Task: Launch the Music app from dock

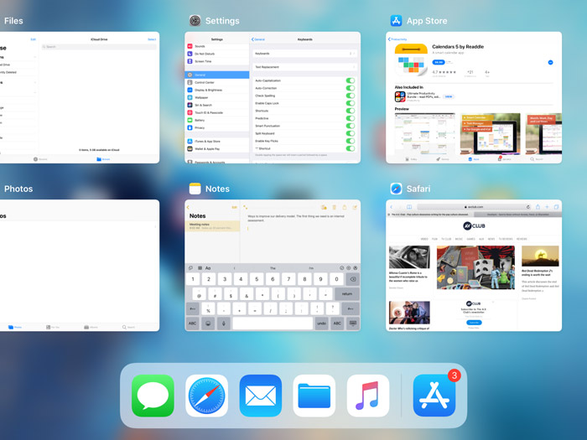Action: tap(367, 396)
